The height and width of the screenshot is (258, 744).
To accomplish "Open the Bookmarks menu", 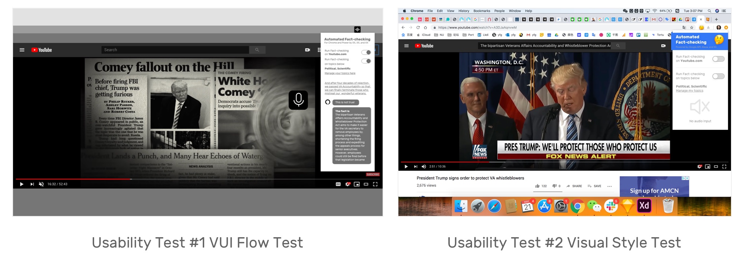I will (482, 11).
